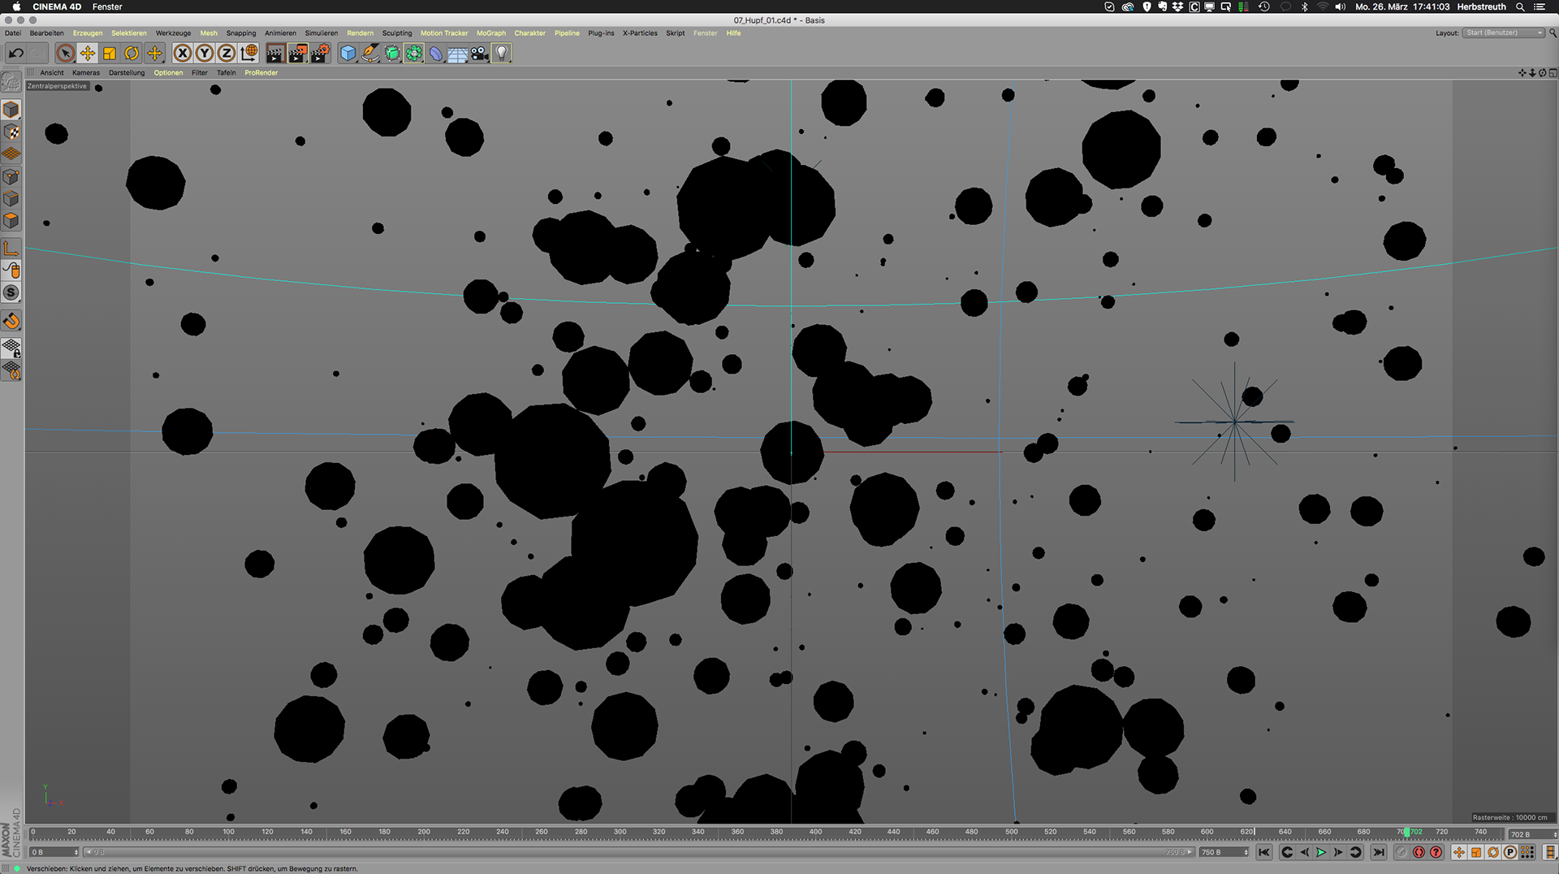Click timeline green playhead at 702

coord(1408,832)
